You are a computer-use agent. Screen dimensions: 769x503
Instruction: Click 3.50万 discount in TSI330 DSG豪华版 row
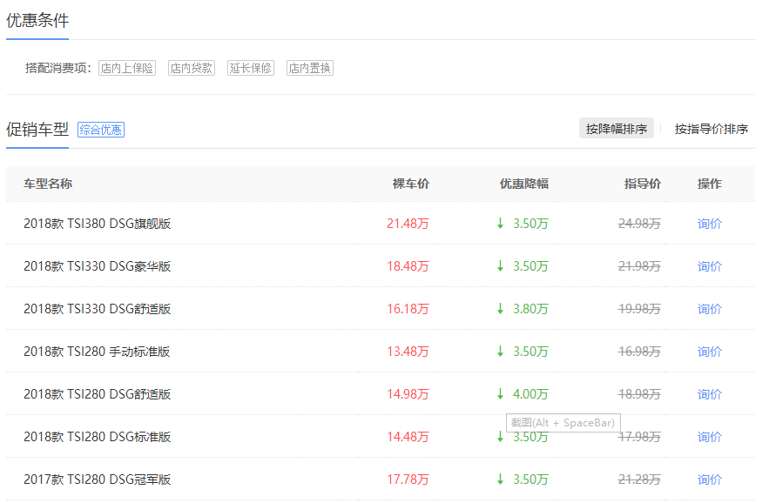pos(530,266)
